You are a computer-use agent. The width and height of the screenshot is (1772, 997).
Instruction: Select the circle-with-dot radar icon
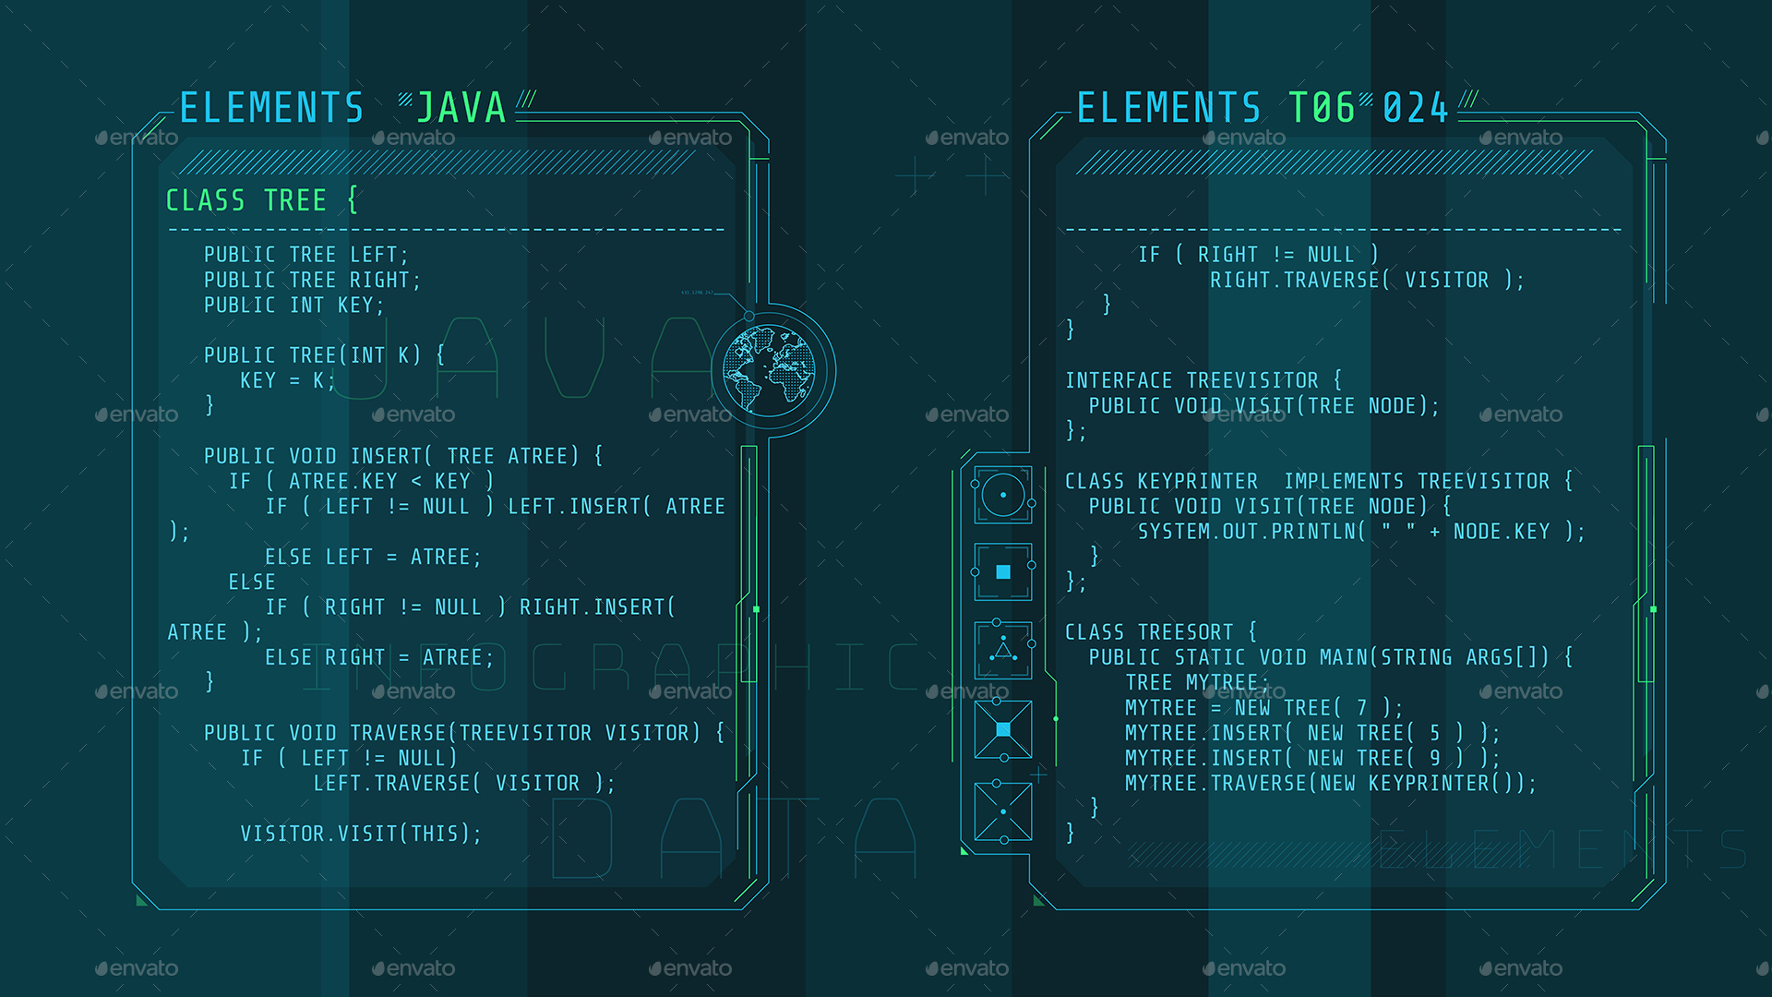pyautogui.click(x=1002, y=495)
